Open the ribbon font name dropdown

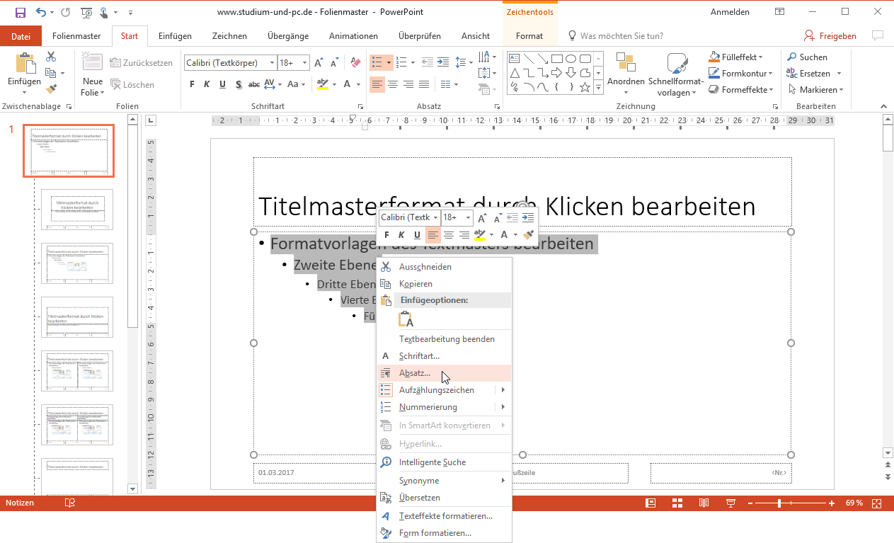tap(272, 63)
